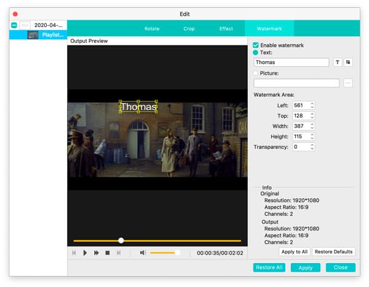This screenshot has height=287, width=369.
Task: Click the Restore All button
Action: click(269, 267)
